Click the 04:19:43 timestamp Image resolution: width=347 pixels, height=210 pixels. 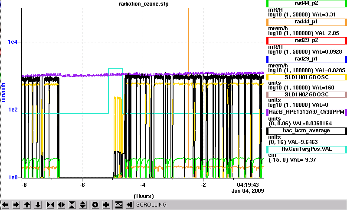(248, 185)
